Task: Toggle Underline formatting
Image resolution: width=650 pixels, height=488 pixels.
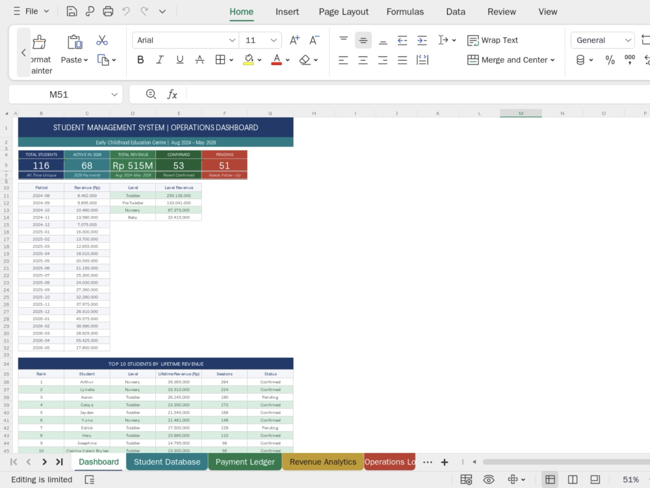Action: (180, 60)
